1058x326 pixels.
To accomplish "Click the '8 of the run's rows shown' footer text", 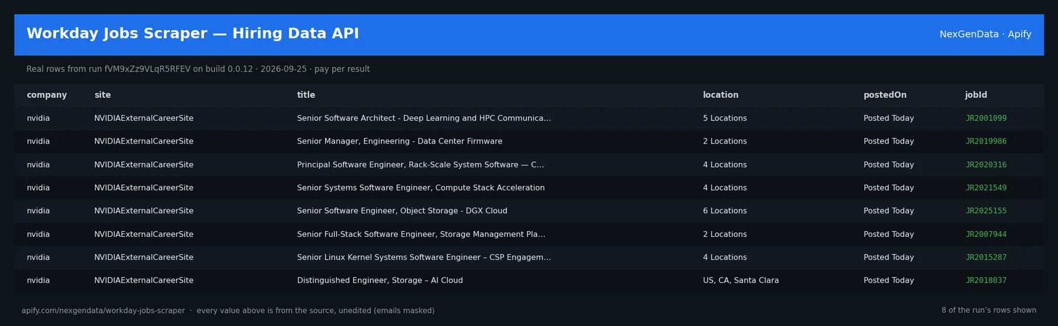I will [989, 311].
